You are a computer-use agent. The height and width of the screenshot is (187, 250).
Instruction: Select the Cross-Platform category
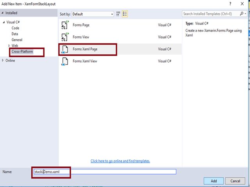click(x=22, y=52)
